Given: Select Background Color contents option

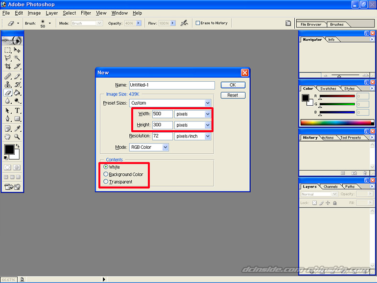Looking at the screenshot, I should click(x=106, y=174).
